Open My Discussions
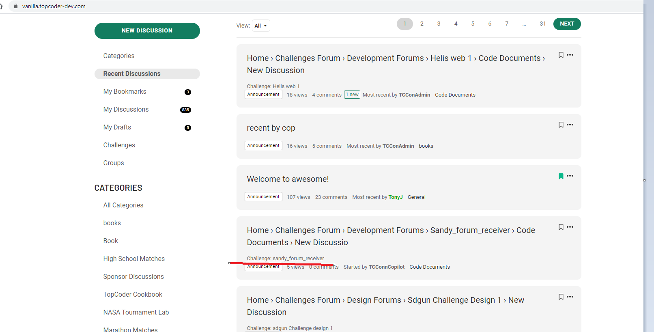The image size is (654, 332). point(126,109)
